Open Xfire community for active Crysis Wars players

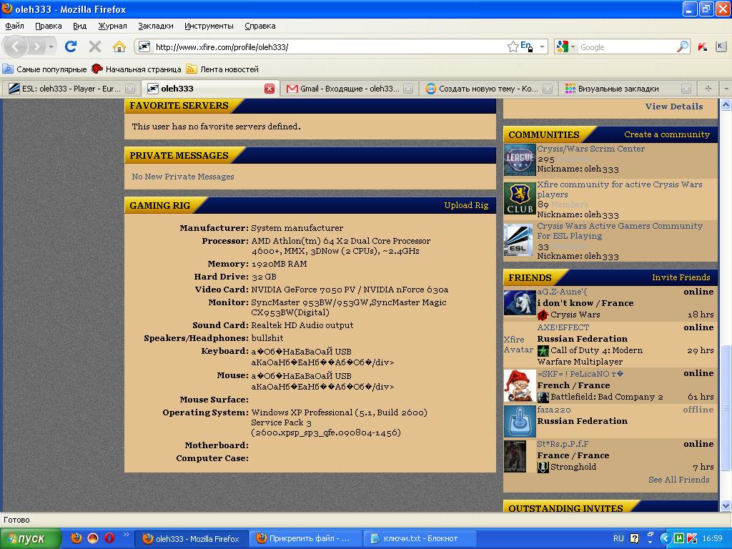point(620,189)
